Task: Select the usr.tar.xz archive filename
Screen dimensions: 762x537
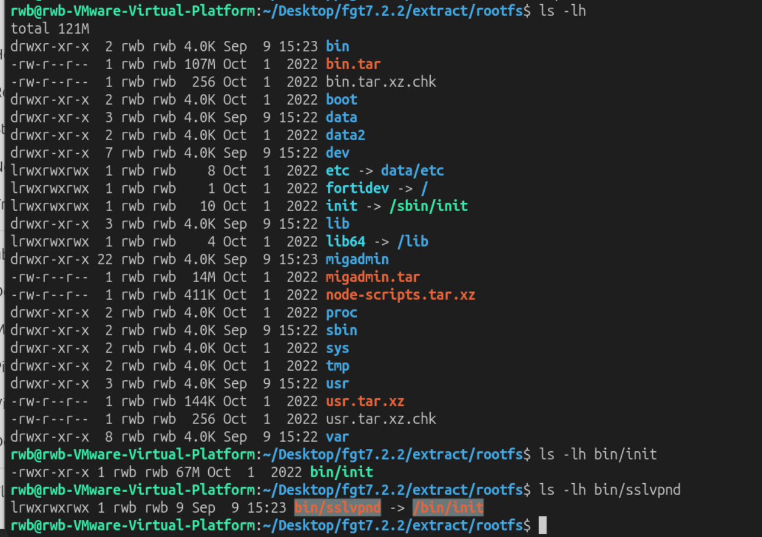Action: click(365, 401)
